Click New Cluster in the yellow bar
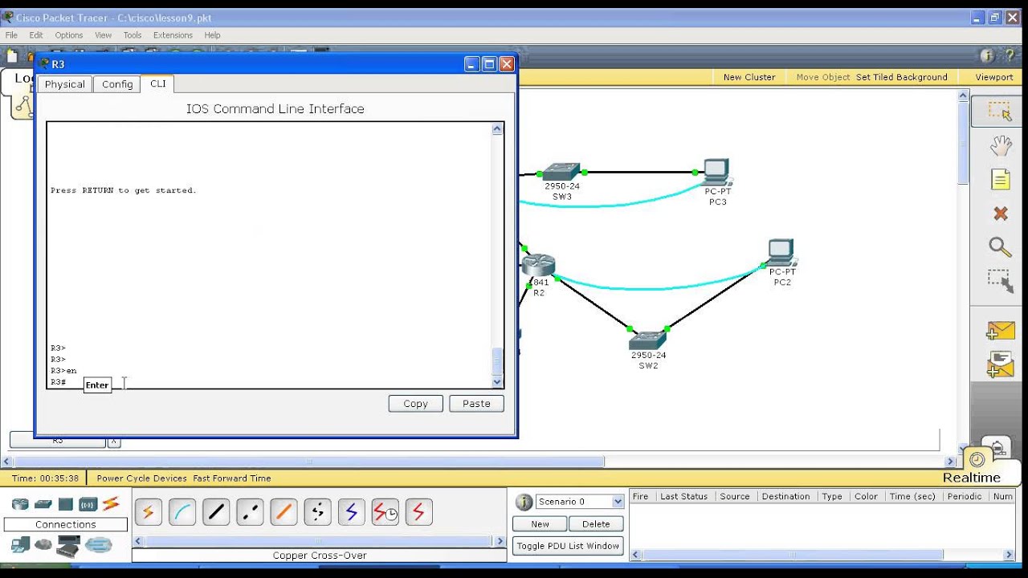The image size is (1028, 578). (749, 77)
